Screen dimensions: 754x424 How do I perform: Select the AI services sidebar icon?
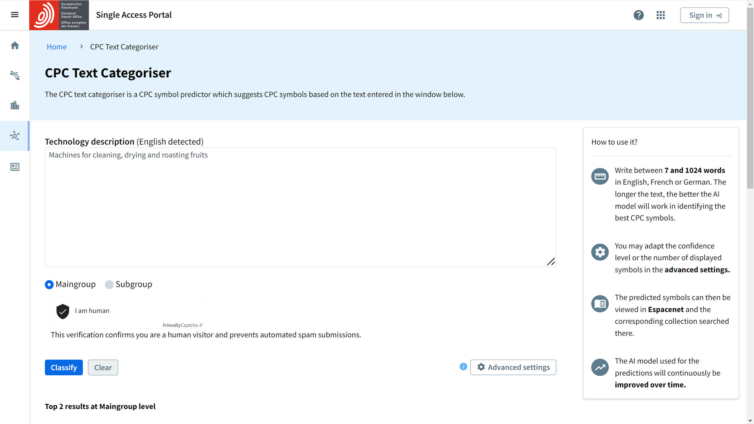[15, 136]
